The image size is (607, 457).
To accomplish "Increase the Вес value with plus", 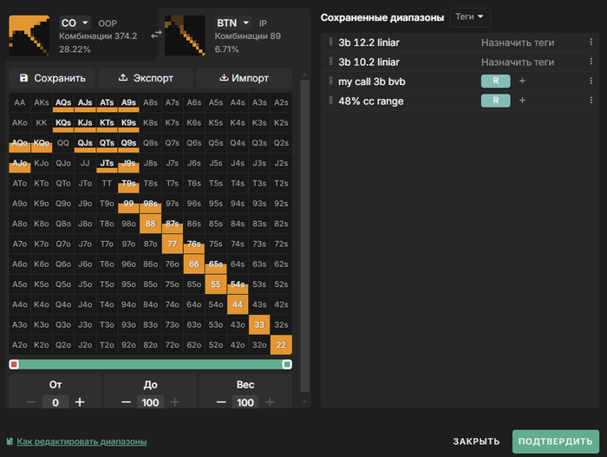I will pyautogui.click(x=270, y=402).
